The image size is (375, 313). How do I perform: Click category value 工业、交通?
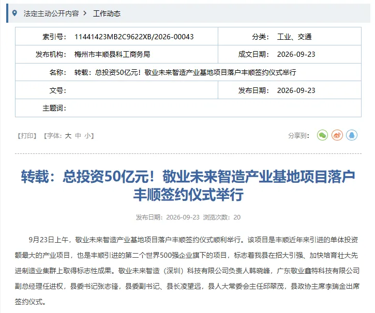(x=294, y=37)
